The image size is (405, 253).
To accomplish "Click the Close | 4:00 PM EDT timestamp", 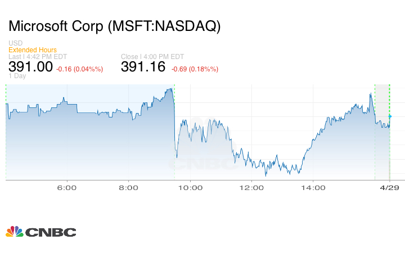I will [x=151, y=56].
